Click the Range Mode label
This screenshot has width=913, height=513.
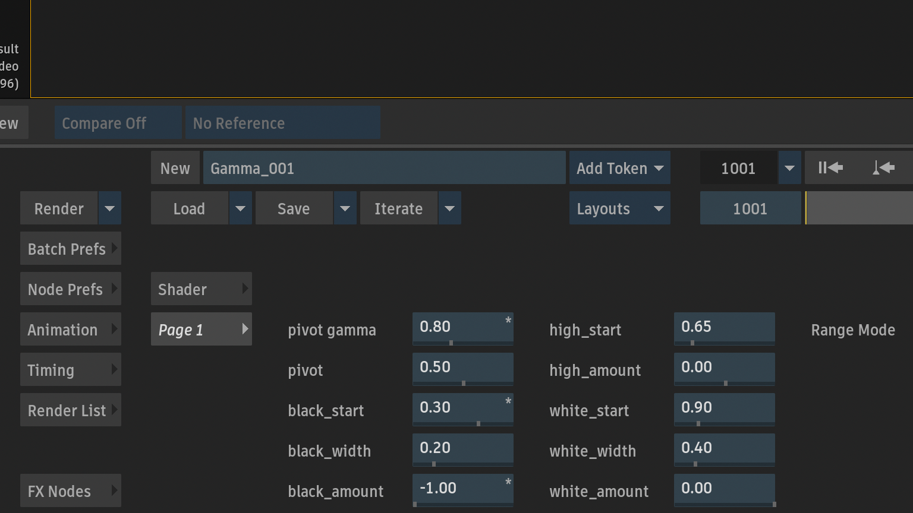[x=853, y=330]
